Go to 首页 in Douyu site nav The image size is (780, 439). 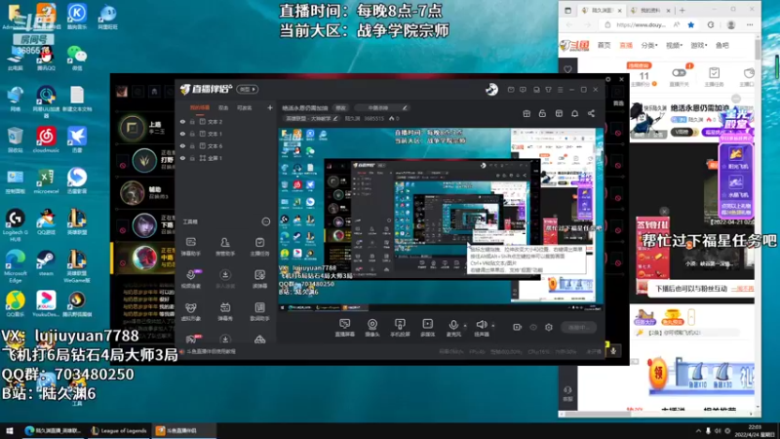click(x=604, y=45)
